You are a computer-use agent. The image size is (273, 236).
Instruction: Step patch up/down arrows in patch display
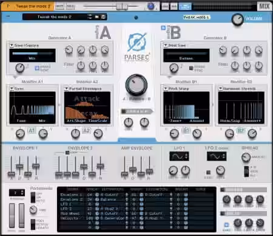coord(90,17)
